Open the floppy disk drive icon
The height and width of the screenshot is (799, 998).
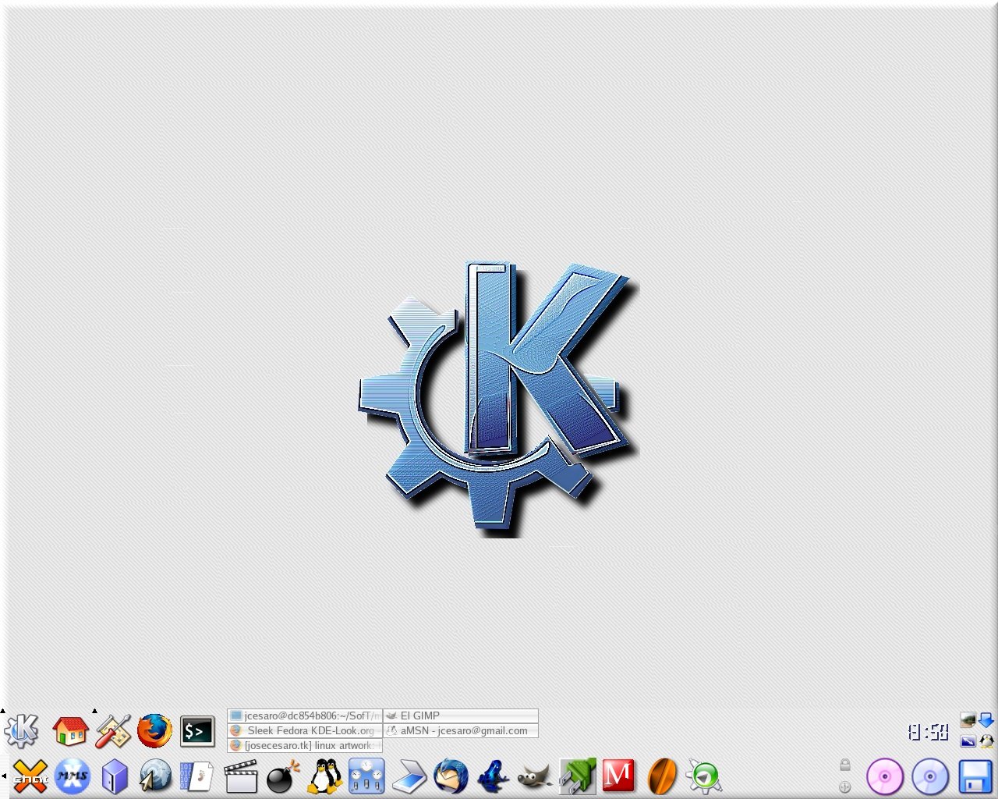coord(975,776)
